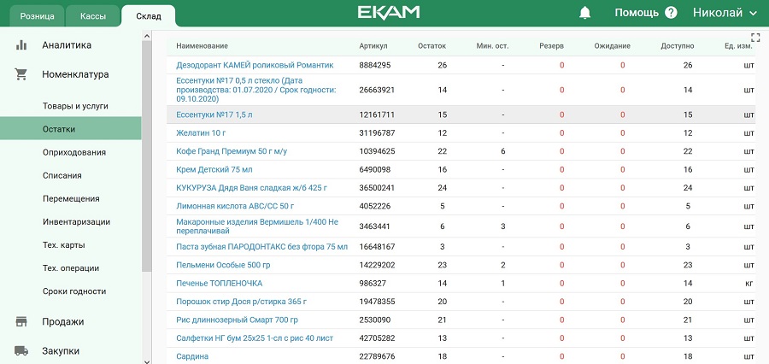Open the Закупки section
Image resolution: width=769 pixels, height=364 pixels.
point(61,351)
